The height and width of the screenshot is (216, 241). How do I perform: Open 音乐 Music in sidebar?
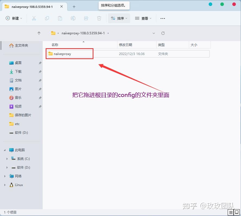pos(18,98)
